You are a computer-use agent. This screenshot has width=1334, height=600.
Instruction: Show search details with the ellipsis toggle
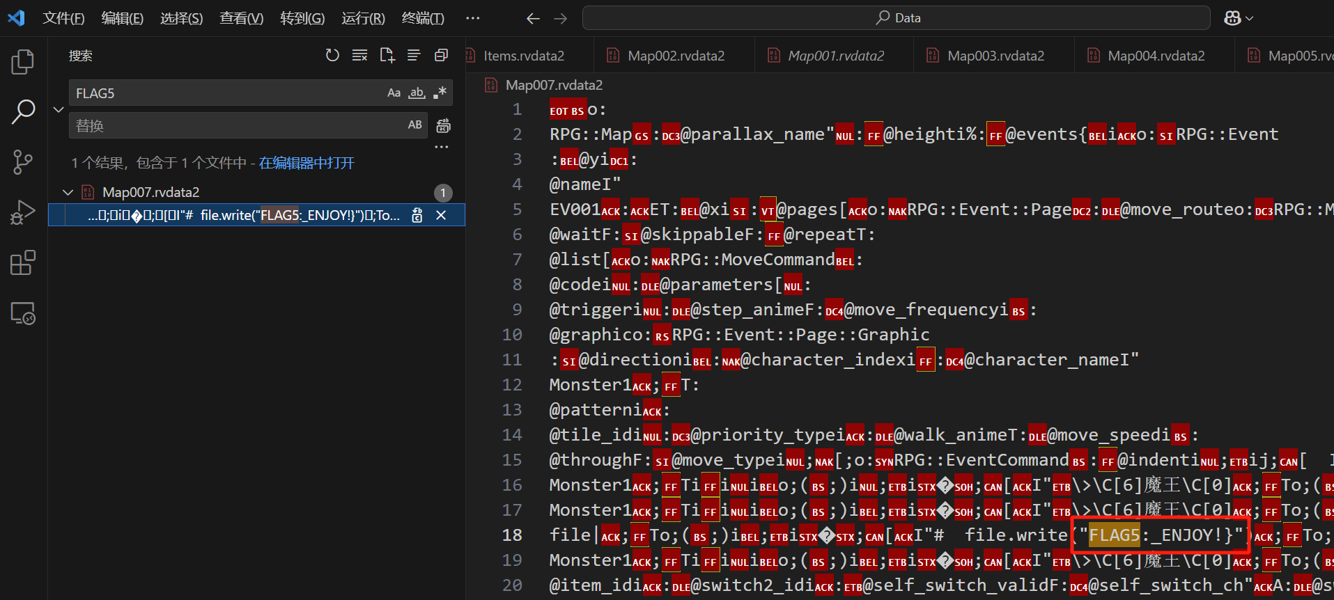pyautogui.click(x=441, y=147)
